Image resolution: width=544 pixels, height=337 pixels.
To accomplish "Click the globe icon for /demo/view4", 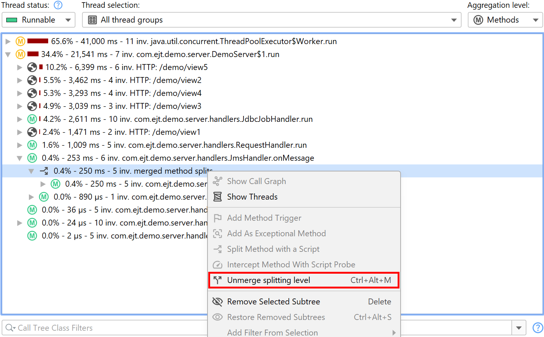I will point(32,93).
